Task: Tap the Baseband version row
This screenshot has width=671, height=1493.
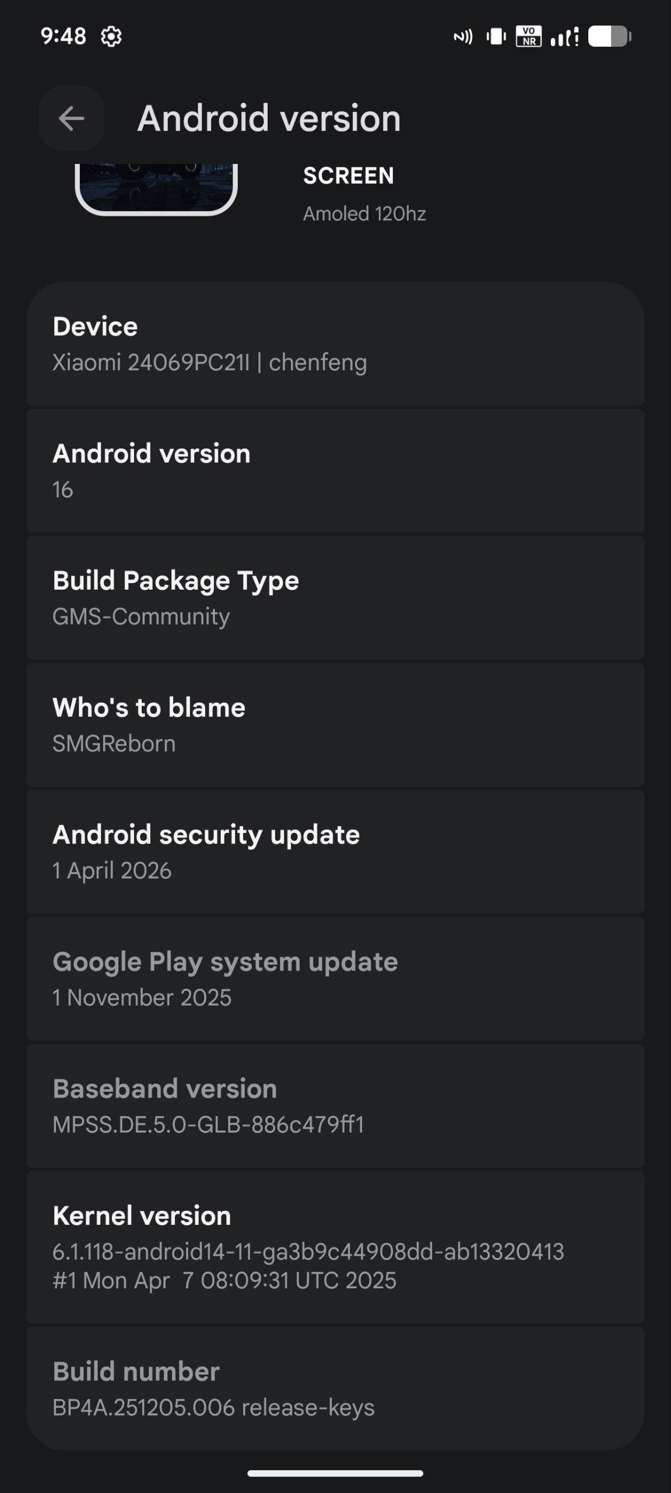Action: (x=335, y=1106)
